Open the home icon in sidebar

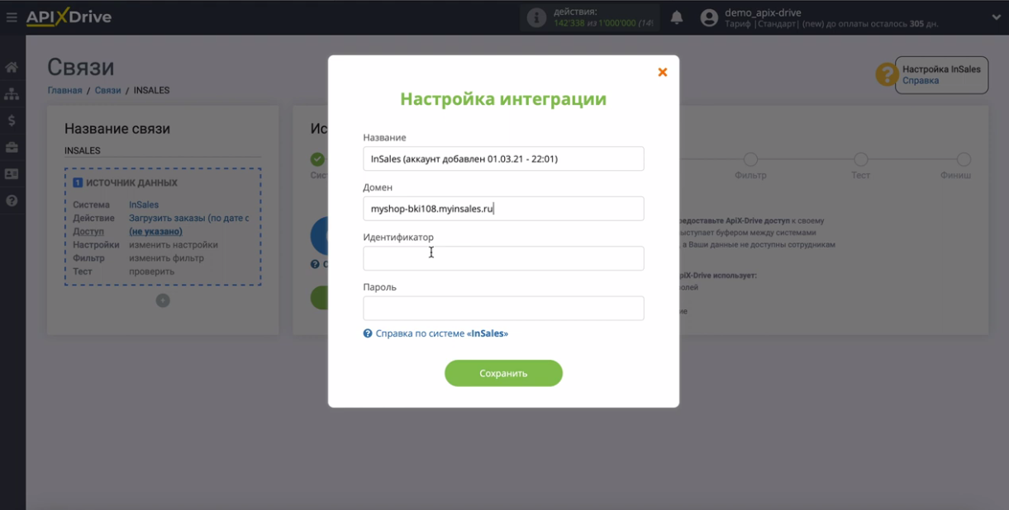click(12, 67)
